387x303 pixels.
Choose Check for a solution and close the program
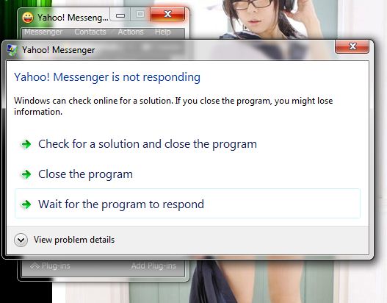pos(148,144)
